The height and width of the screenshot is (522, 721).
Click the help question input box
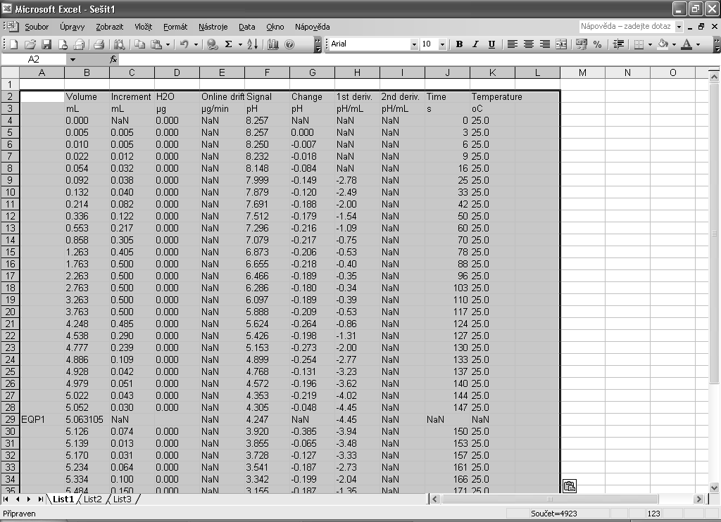point(626,26)
